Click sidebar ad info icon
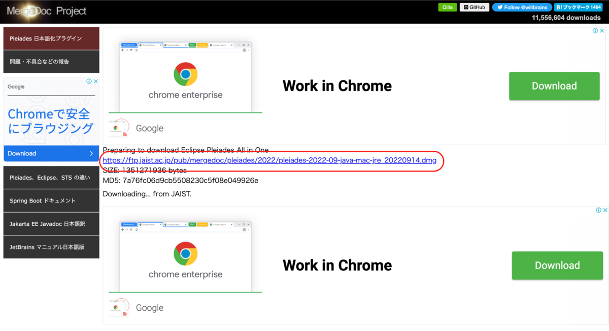 (x=89, y=81)
